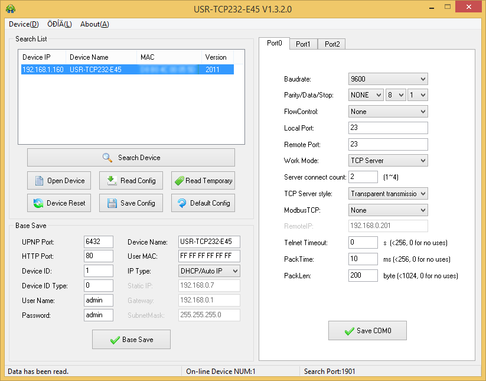The image size is (486, 381).
Task: Click the magnifier icon on Search Device
Action: click(107, 158)
